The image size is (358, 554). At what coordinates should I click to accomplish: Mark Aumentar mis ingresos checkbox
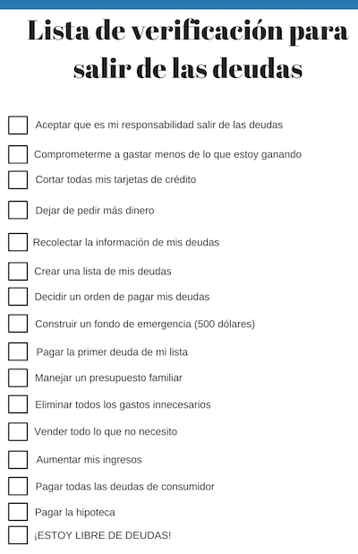click(x=18, y=459)
